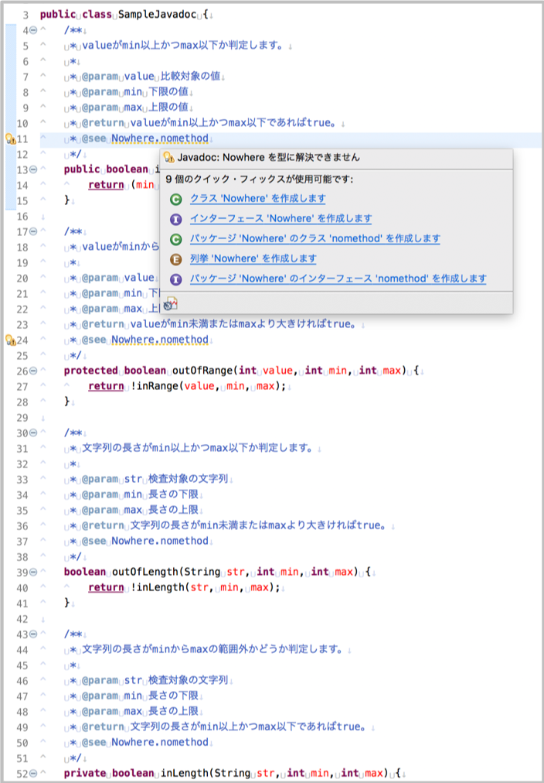The width and height of the screenshot is (544, 783).
Task: Collapse the method fold on line 13
Action: 33,169
